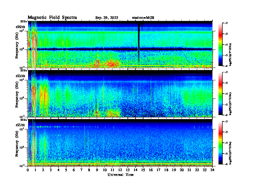Image resolution: width=253 pixels, height=195 pixels.
Task: Click the -3 value on dZ/dt colorbar
Action: [226, 132]
